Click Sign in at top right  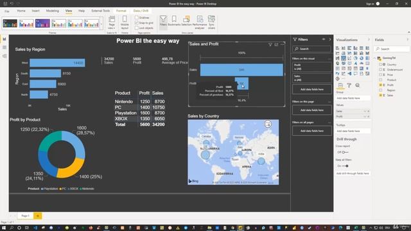(370, 4)
